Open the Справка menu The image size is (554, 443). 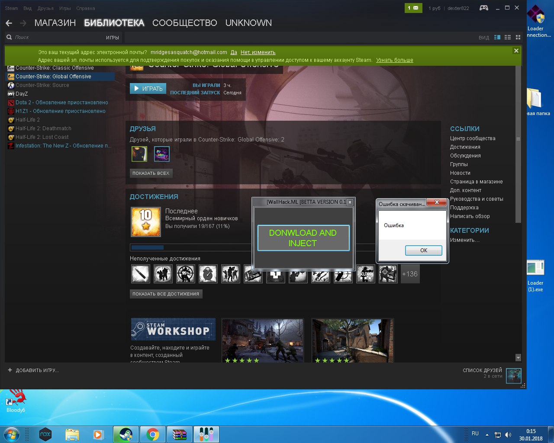coord(85,8)
